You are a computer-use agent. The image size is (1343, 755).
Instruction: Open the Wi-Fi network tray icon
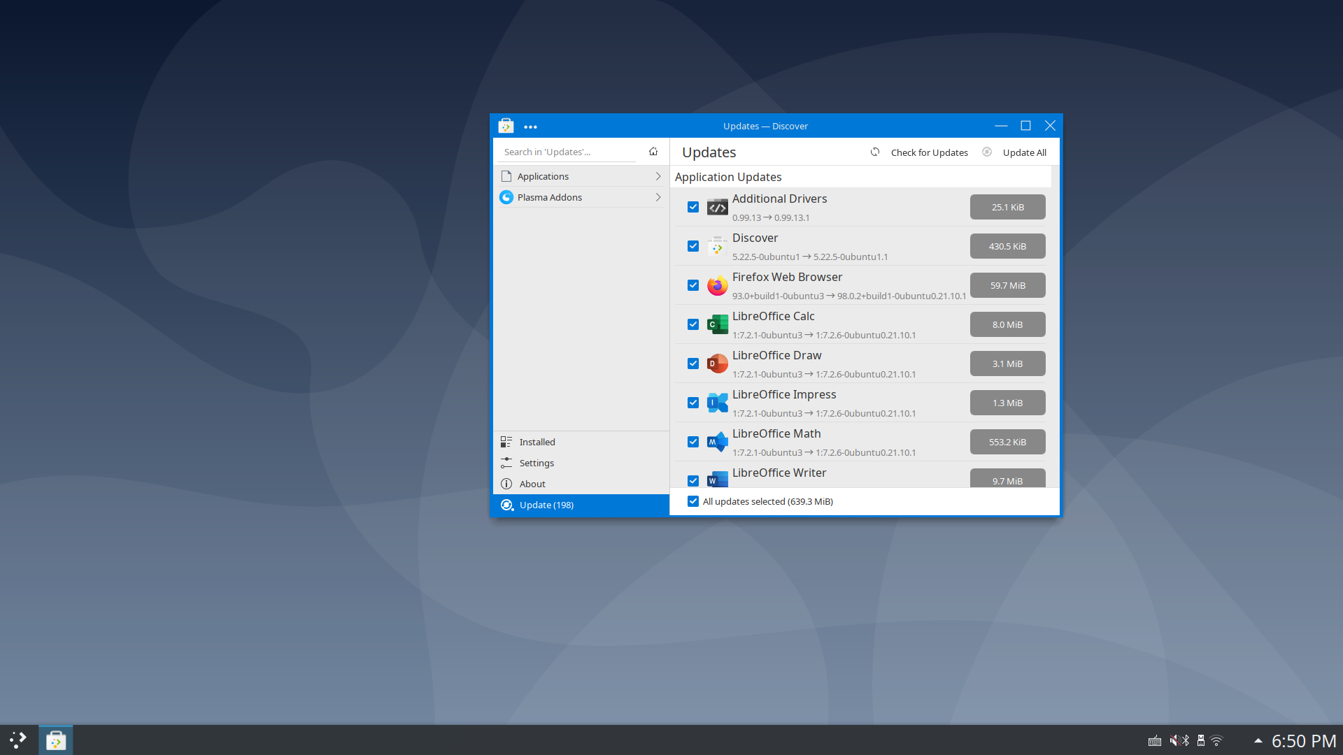(1217, 741)
